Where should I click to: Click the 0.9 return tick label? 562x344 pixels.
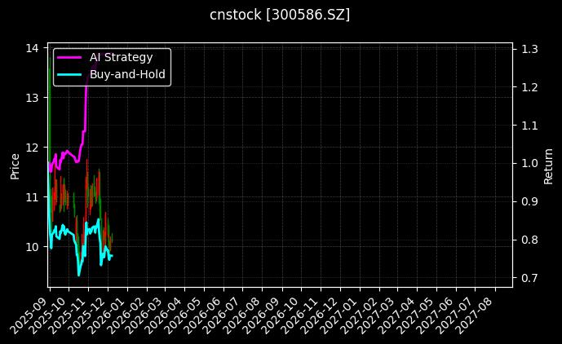529,201
